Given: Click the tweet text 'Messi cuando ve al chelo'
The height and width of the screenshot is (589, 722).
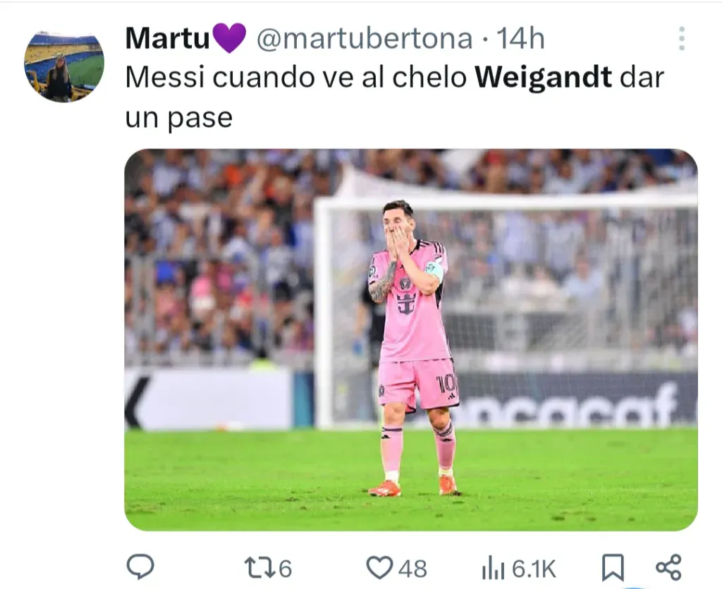Looking at the screenshot, I should [x=296, y=78].
